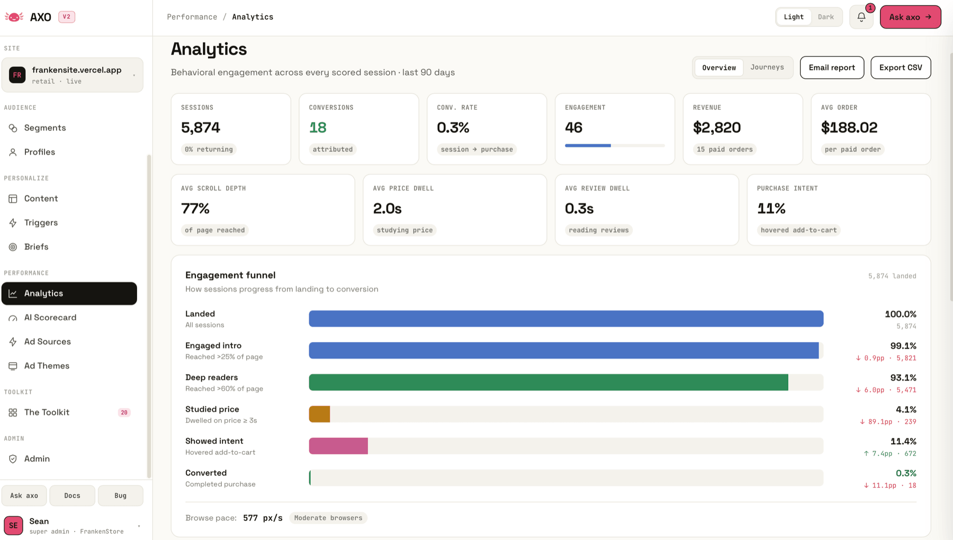Click the orange Studied price funnel bar

click(x=320, y=414)
